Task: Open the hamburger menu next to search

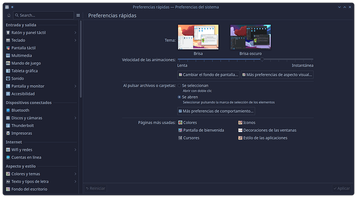Action: (78, 15)
